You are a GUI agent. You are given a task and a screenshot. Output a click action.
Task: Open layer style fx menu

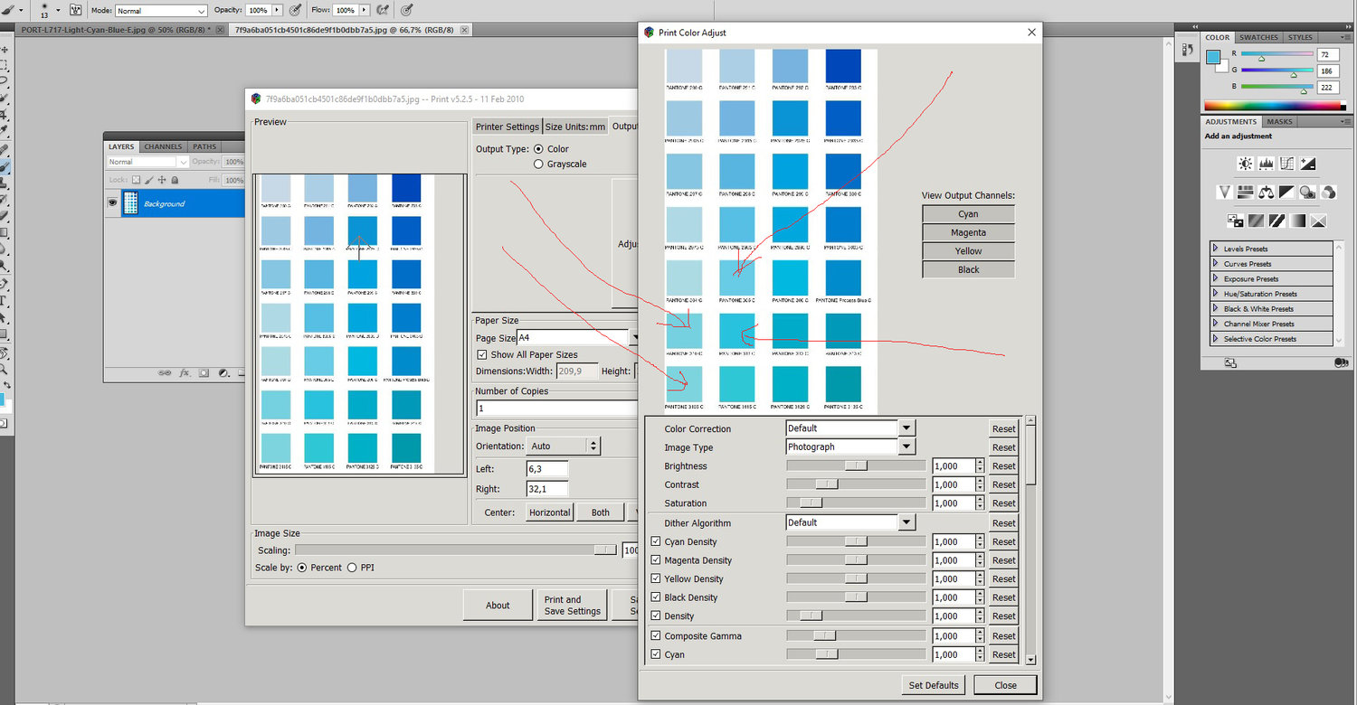(x=185, y=372)
